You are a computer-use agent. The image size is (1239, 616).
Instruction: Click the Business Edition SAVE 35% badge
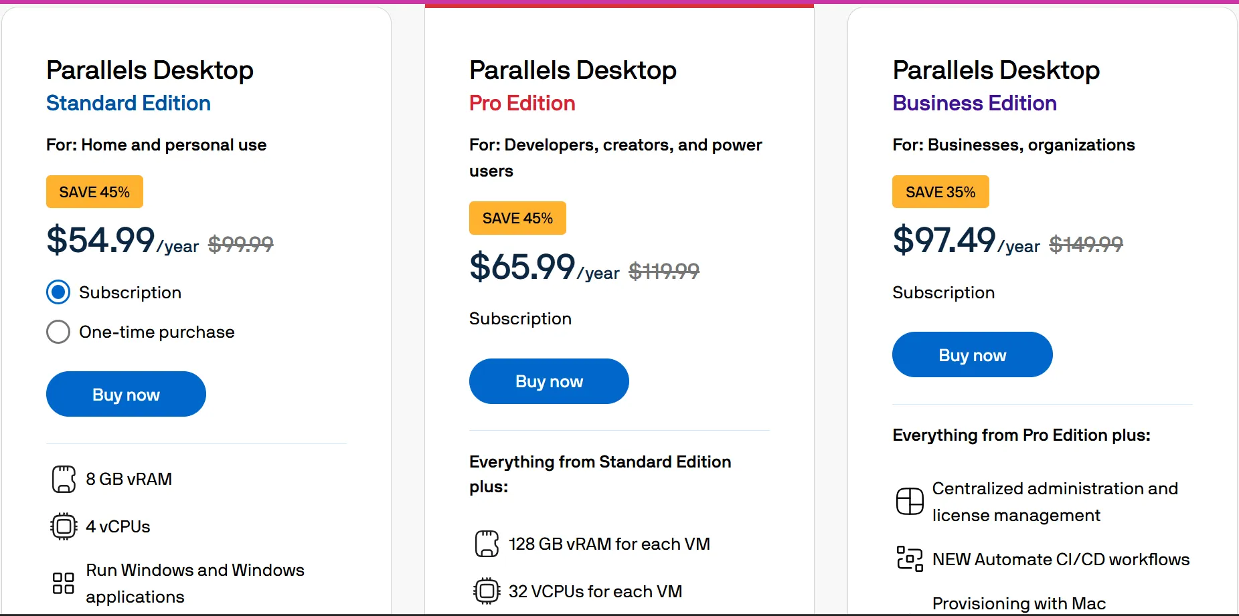click(x=940, y=192)
